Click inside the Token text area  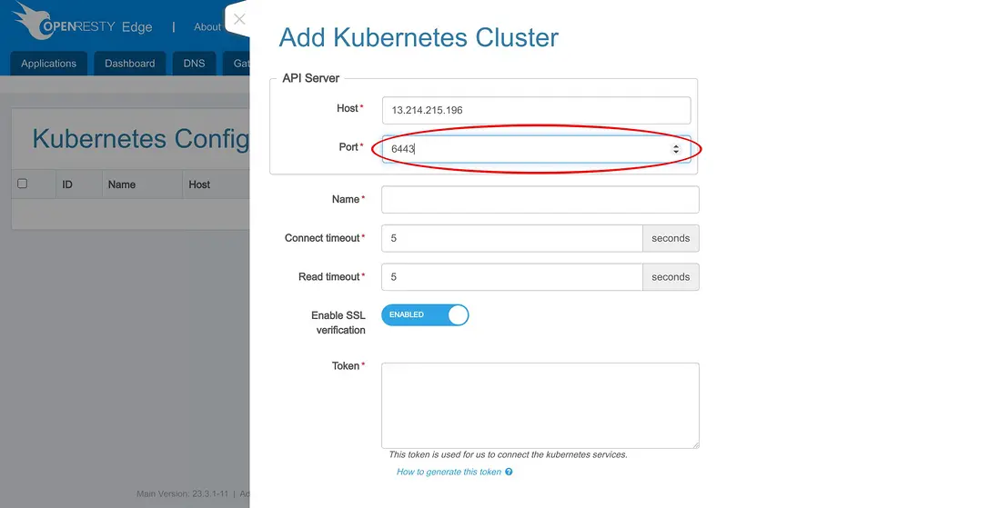click(540, 405)
